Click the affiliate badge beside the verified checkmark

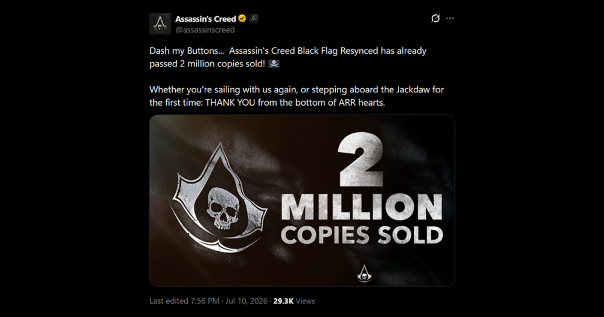click(x=254, y=18)
